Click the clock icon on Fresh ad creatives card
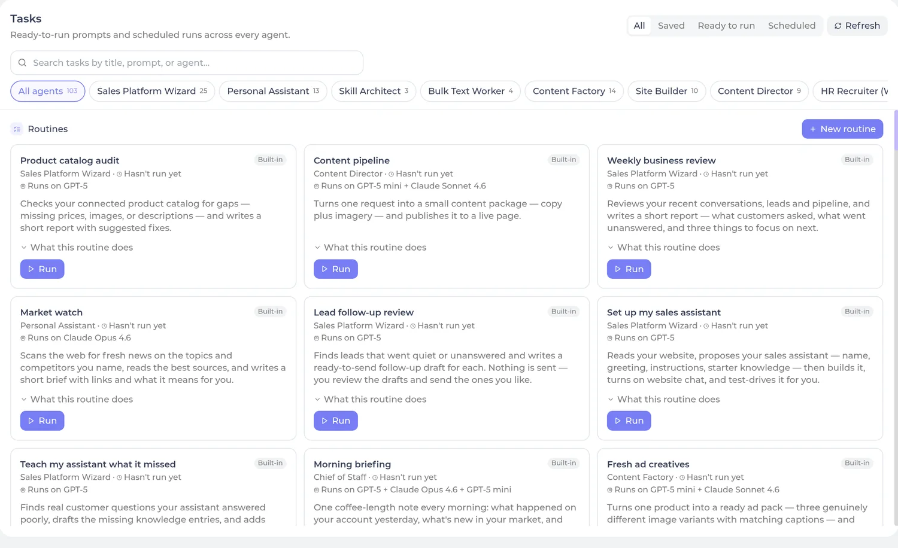The width and height of the screenshot is (898, 548). pyautogui.click(x=682, y=477)
